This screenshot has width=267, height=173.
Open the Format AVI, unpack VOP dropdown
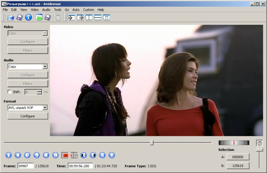point(27,108)
